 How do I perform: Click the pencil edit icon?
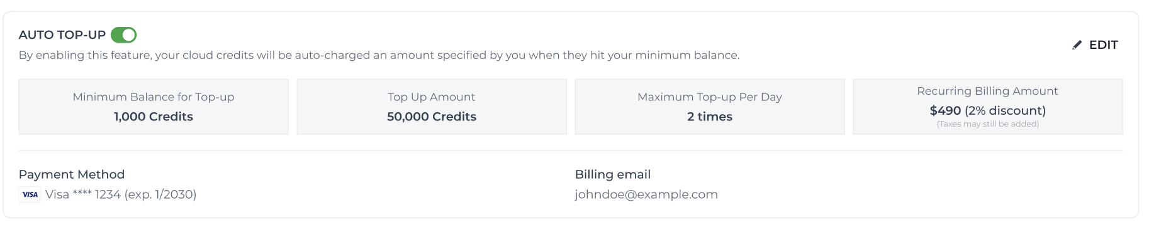pos(1077,45)
